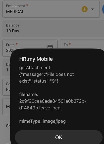Open the partially hidden field showing Fu
The height and width of the screenshot is (144, 104).
click(6, 87)
